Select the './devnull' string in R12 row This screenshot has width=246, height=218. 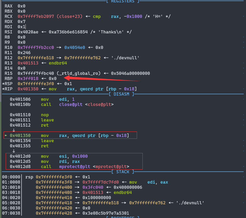125,58
